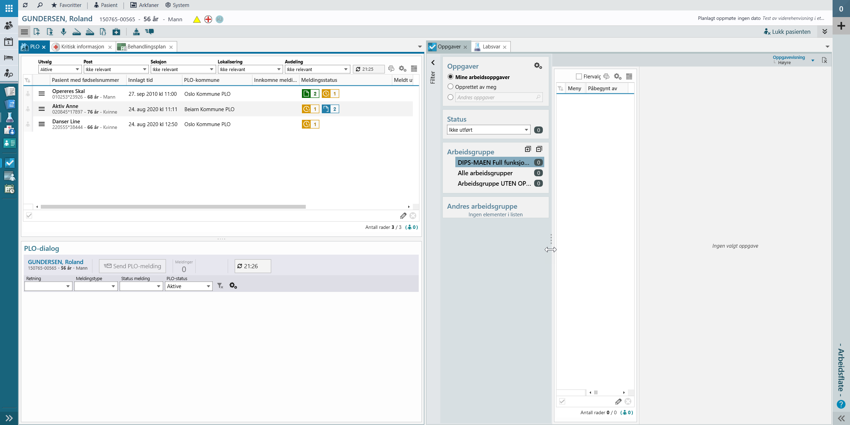Click the hamburger menu icon for Aktiv Anne

[41, 109]
